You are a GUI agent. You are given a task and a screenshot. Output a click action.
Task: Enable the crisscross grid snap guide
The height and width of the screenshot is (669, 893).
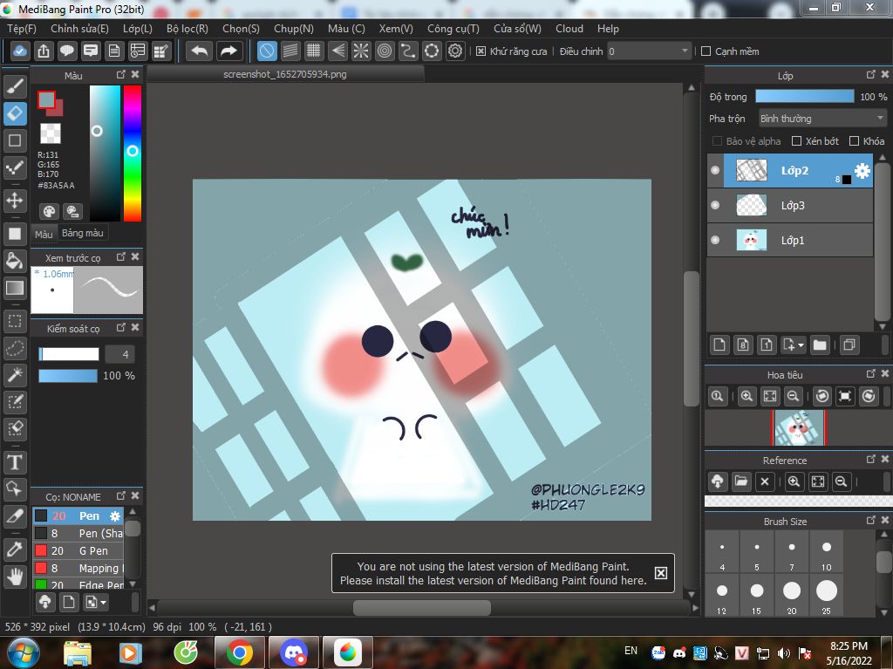[x=314, y=51]
